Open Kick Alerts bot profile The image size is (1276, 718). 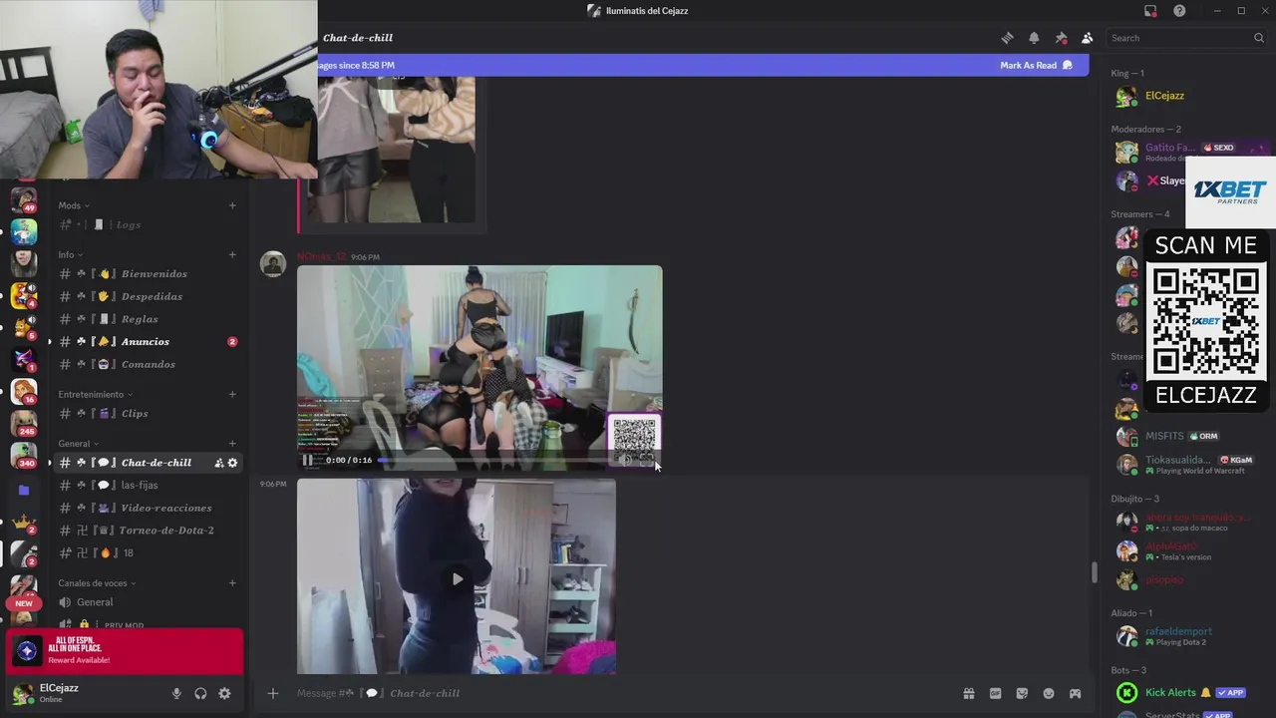point(1186,692)
